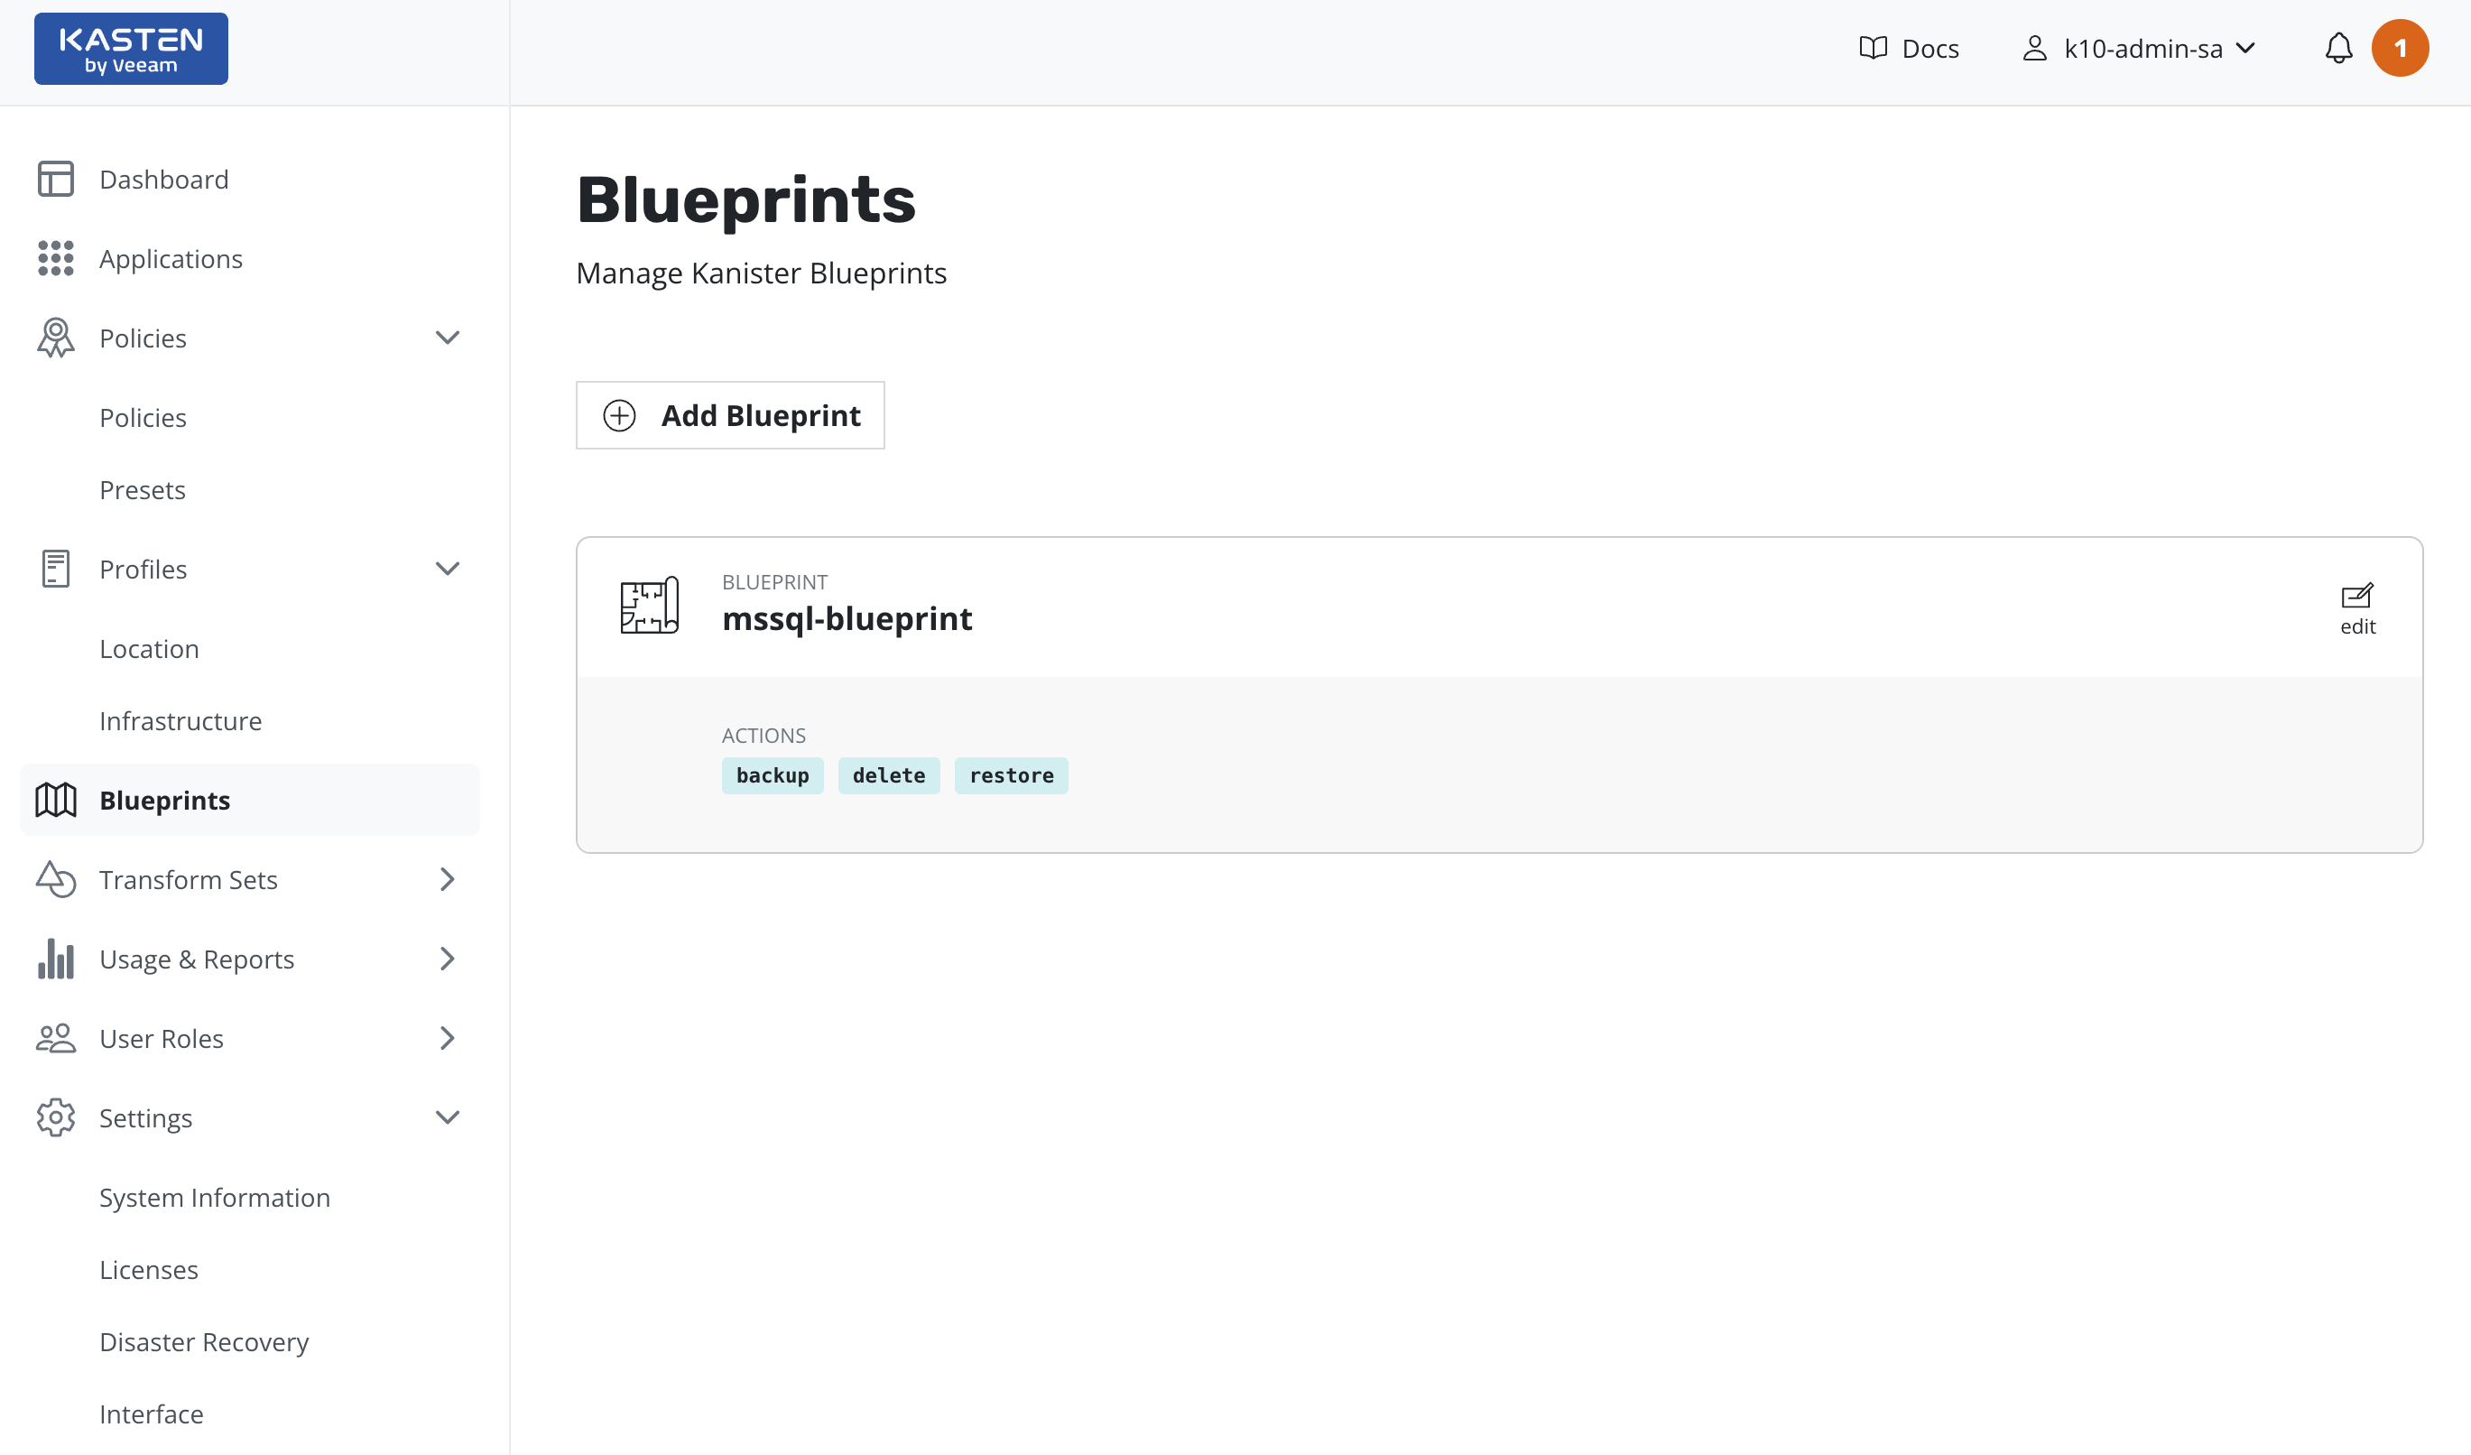Click the mssql-blueprint floorplan icon
2471x1455 pixels.
click(649, 606)
